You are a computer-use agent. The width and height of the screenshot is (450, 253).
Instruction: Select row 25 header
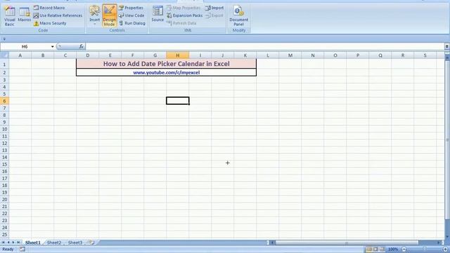[4, 235]
